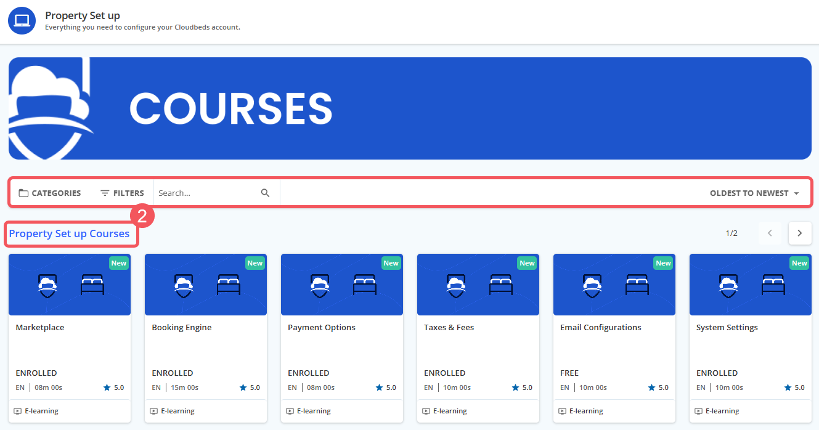819x430 pixels.
Task: Click the COURSES banner image
Action: [x=410, y=108]
